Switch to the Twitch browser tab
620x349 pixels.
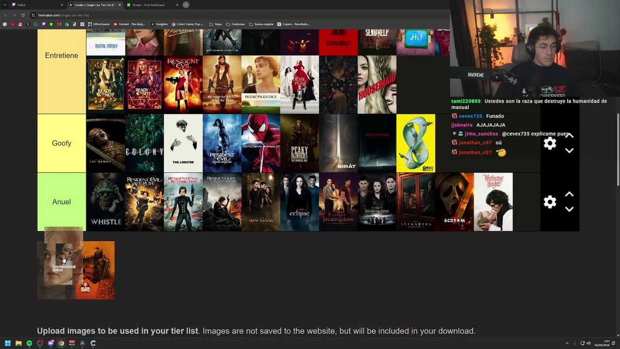[x=37, y=5]
